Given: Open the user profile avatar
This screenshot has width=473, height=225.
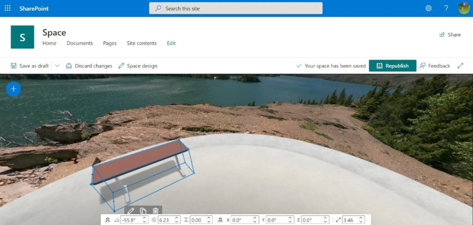Looking at the screenshot, I should [x=464, y=8].
